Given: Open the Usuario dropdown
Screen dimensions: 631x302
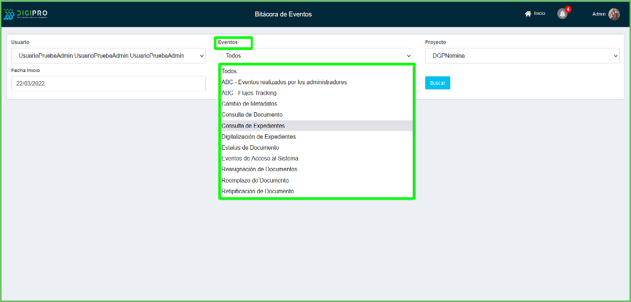Looking at the screenshot, I should click(x=108, y=56).
